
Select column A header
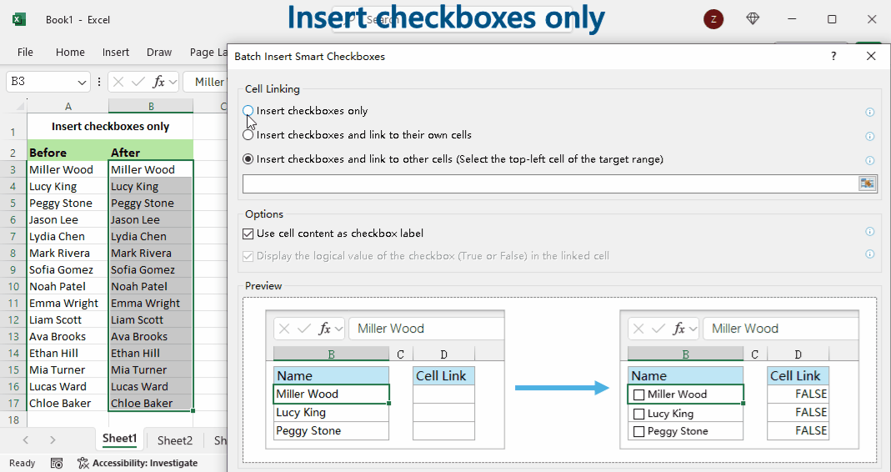click(x=68, y=107)
